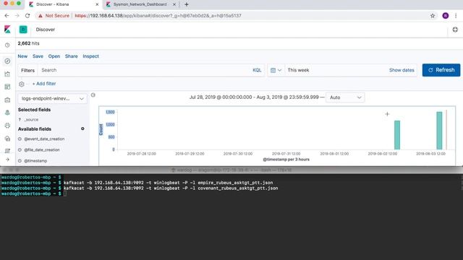This screenshot has width=463, height=260.
Task: Select the _source selected field
Action: coord(31,120)
